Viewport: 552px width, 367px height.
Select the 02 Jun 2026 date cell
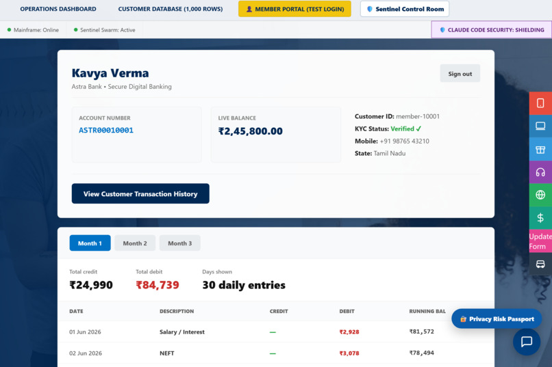click(86, 353)
